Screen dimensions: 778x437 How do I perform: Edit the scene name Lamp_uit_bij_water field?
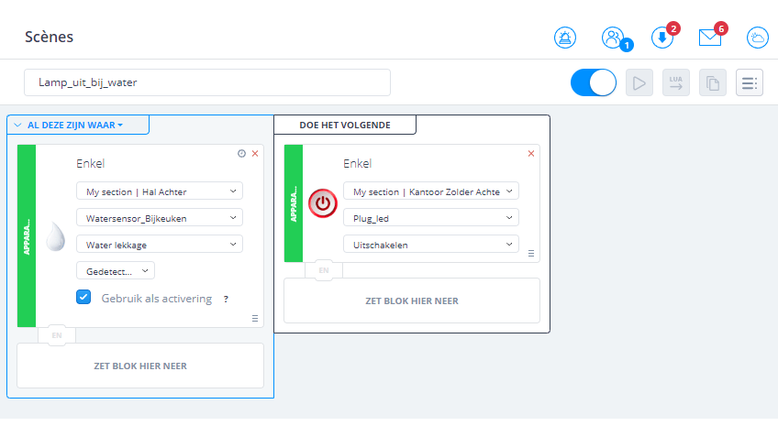pyautogui.click(x=207, y=82)
